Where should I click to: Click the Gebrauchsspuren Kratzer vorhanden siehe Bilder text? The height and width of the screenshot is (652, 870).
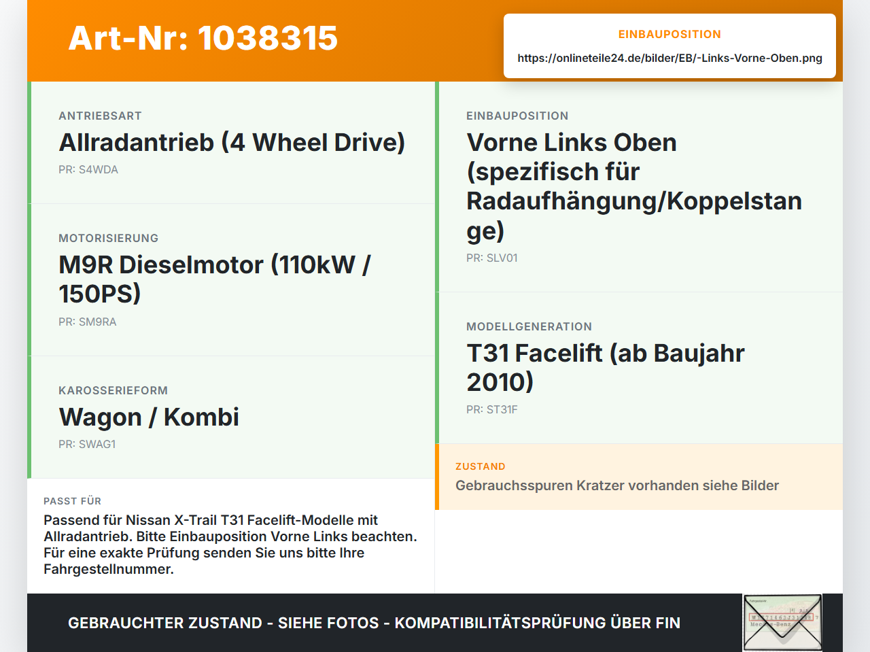click(x=617, y=485)
